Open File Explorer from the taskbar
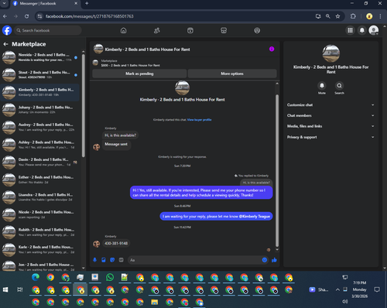This screenshot has height=308, width=387. 155,302
